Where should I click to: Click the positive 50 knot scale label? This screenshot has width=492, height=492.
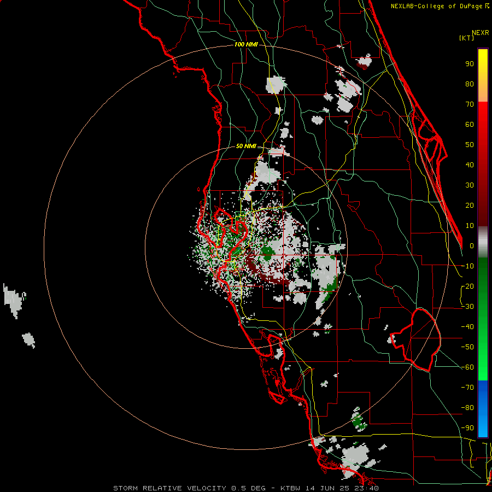[x=470, y=145]
